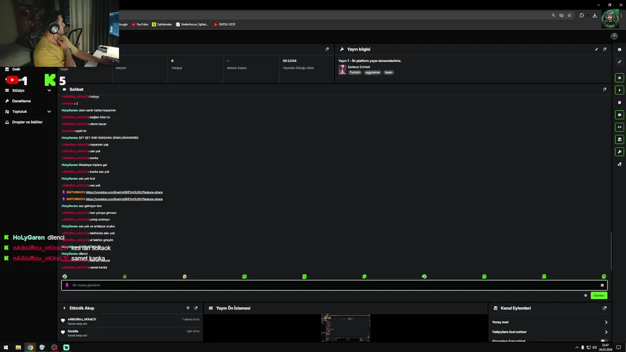Open YouTube bookmark in bookmarks bar

coord(139,24)
